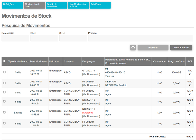
Task: Click the 0,00 € Total de Custo value
Action: [190, 137]
